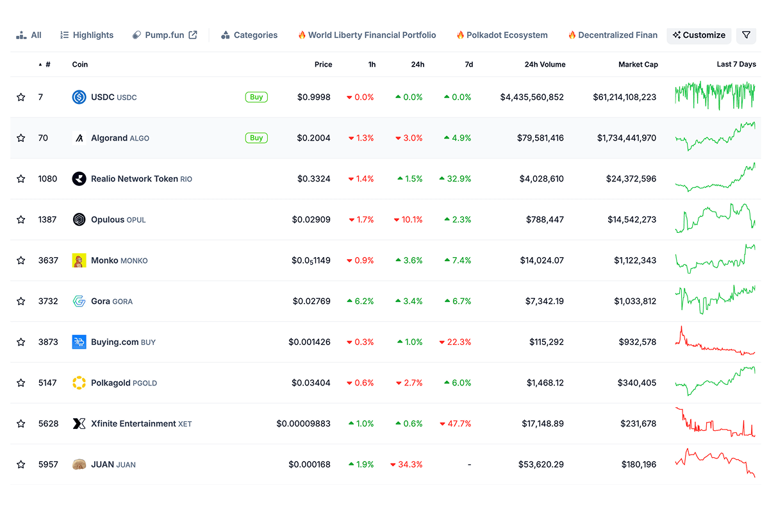Click Gora 1h change 6.2%

(360, 301)
